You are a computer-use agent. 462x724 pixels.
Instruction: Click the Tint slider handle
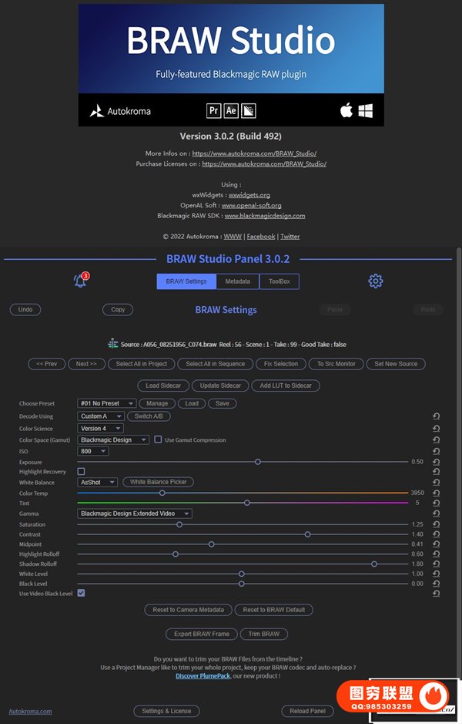[x=247, y=503]
